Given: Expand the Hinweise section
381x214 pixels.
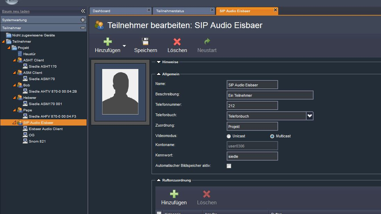Looking at the screenshot, I should pyautogui.click(x=159, y=62).
